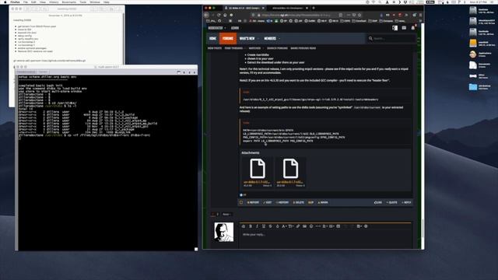The width and height of the screenshot is (498, 280).
Task: Open the Bookmarks menu in the menu bar
Action: 69,2
